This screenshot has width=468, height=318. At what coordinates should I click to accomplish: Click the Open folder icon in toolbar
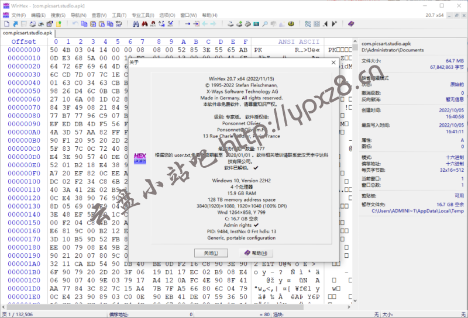coord(58,24)
